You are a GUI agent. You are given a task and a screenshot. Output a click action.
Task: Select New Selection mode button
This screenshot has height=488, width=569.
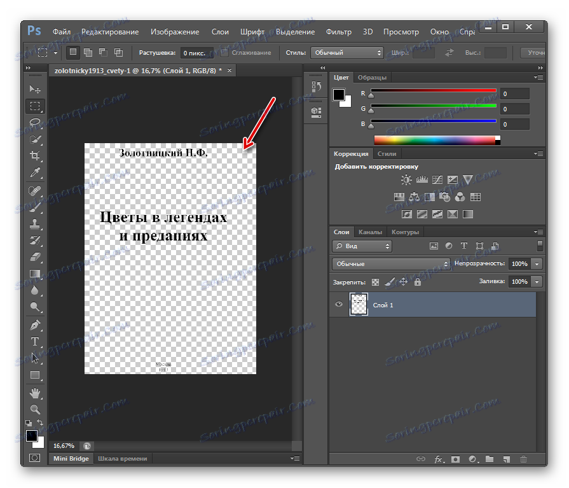73,52
